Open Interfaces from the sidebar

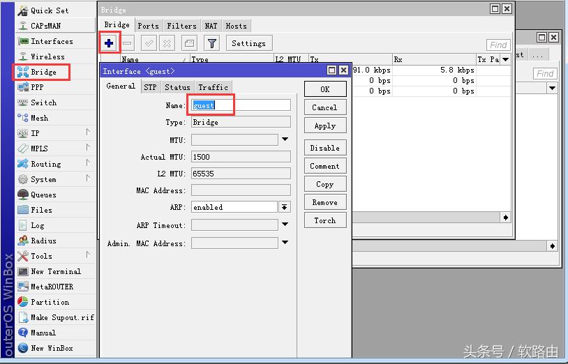(x=52, y=41)
